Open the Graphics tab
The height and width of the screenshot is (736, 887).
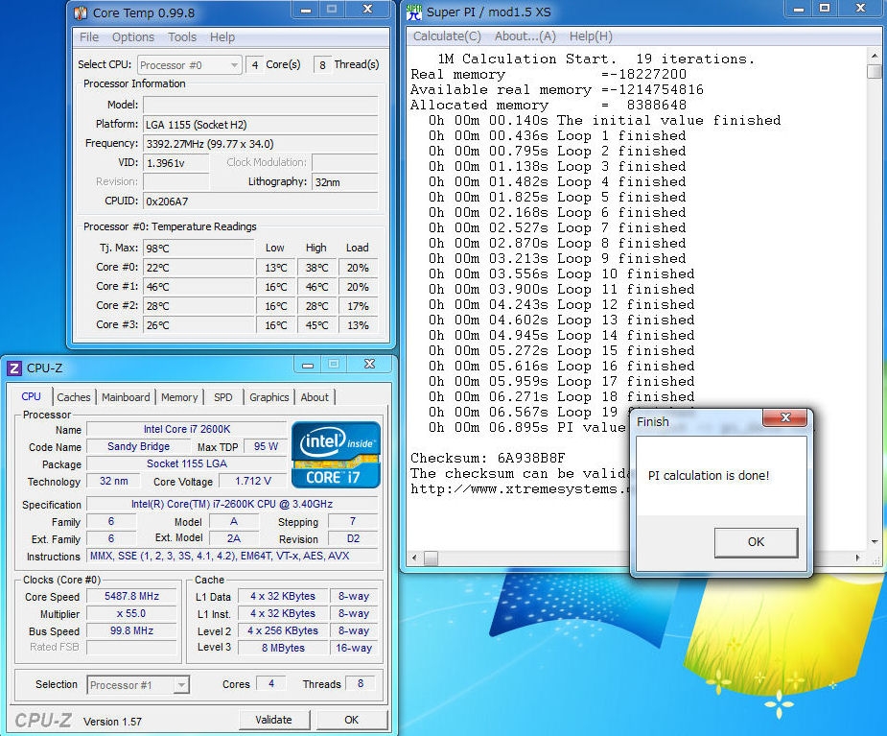coord(268,397)
